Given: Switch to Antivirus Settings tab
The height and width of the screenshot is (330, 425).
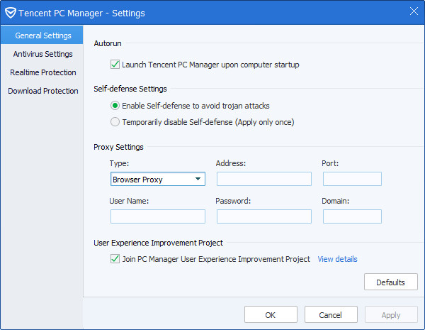Looking at the screenshot, I should point(42,54).
